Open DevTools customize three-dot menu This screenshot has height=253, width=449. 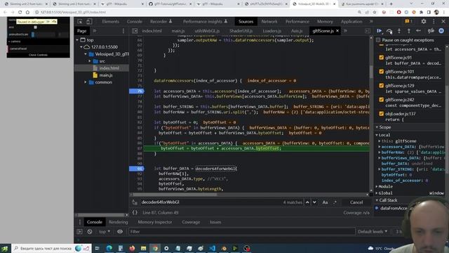[x=434, y=22]
